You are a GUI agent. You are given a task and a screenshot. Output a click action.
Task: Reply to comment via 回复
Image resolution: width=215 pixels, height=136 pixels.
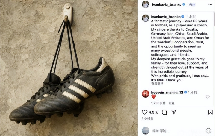(x=171, y=103)
